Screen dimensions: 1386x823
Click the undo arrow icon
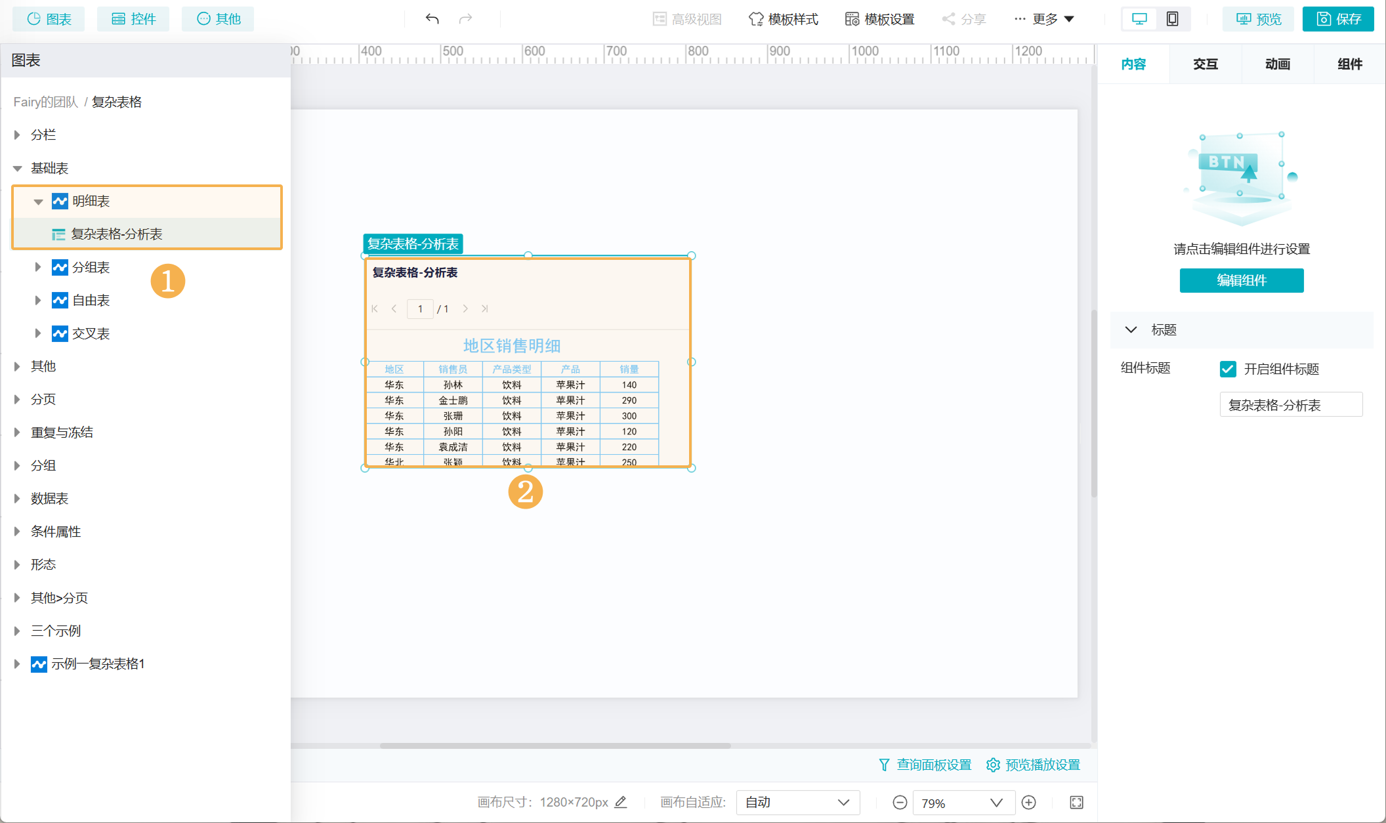(x=432, y=19)
